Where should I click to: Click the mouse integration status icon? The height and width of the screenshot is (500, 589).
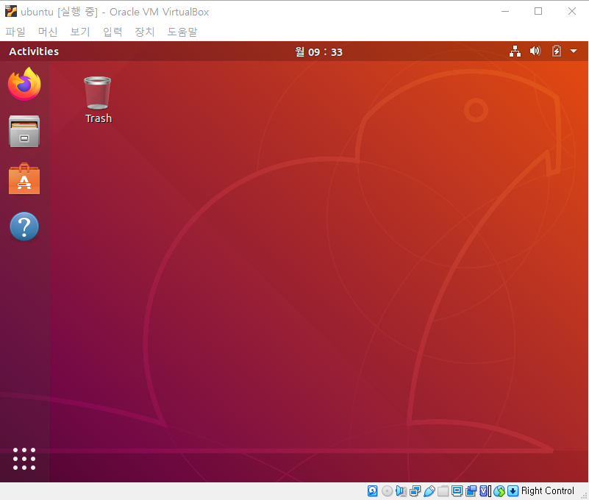click(x=499, y=490)
